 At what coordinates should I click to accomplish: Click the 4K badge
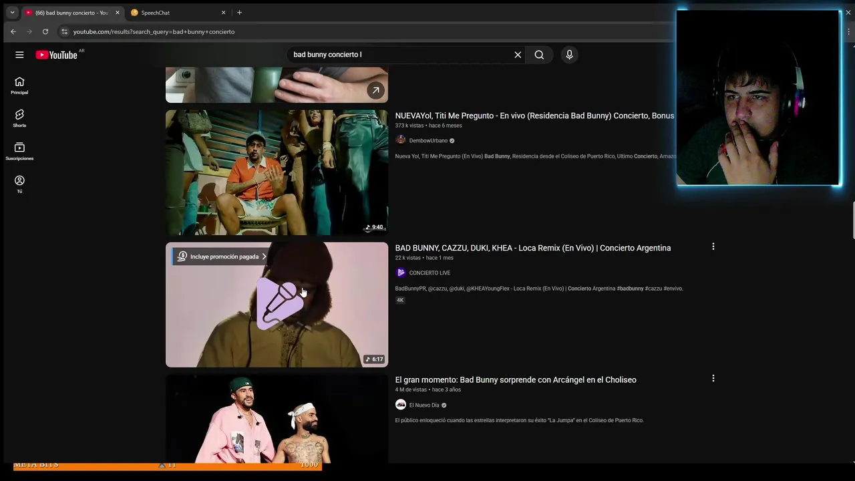(401, 300)
